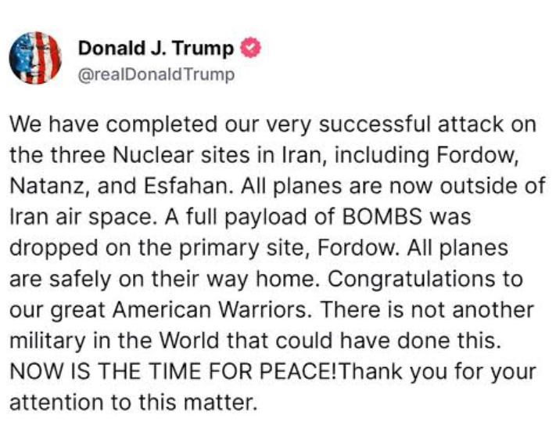This screenshot has width=556, height=429.
Task: Click the word BOMBS in the post
Action: (x=382, y=216)
